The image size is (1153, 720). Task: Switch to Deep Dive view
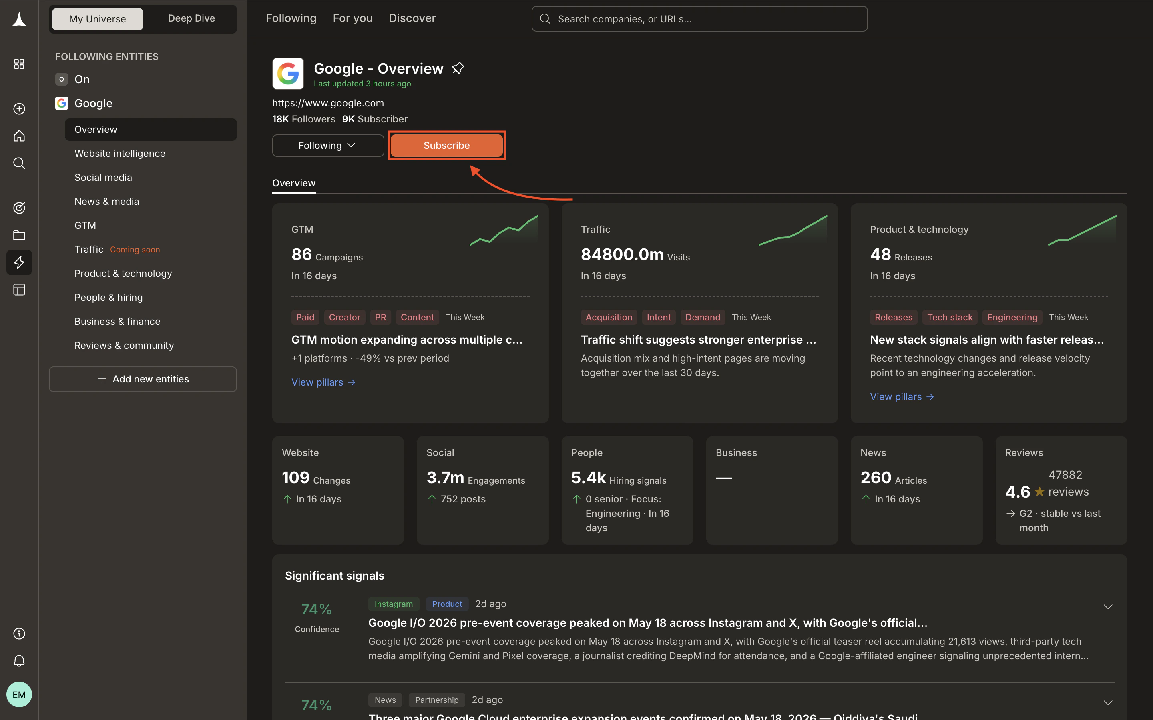pyautogui.click(x=191, y=18)
